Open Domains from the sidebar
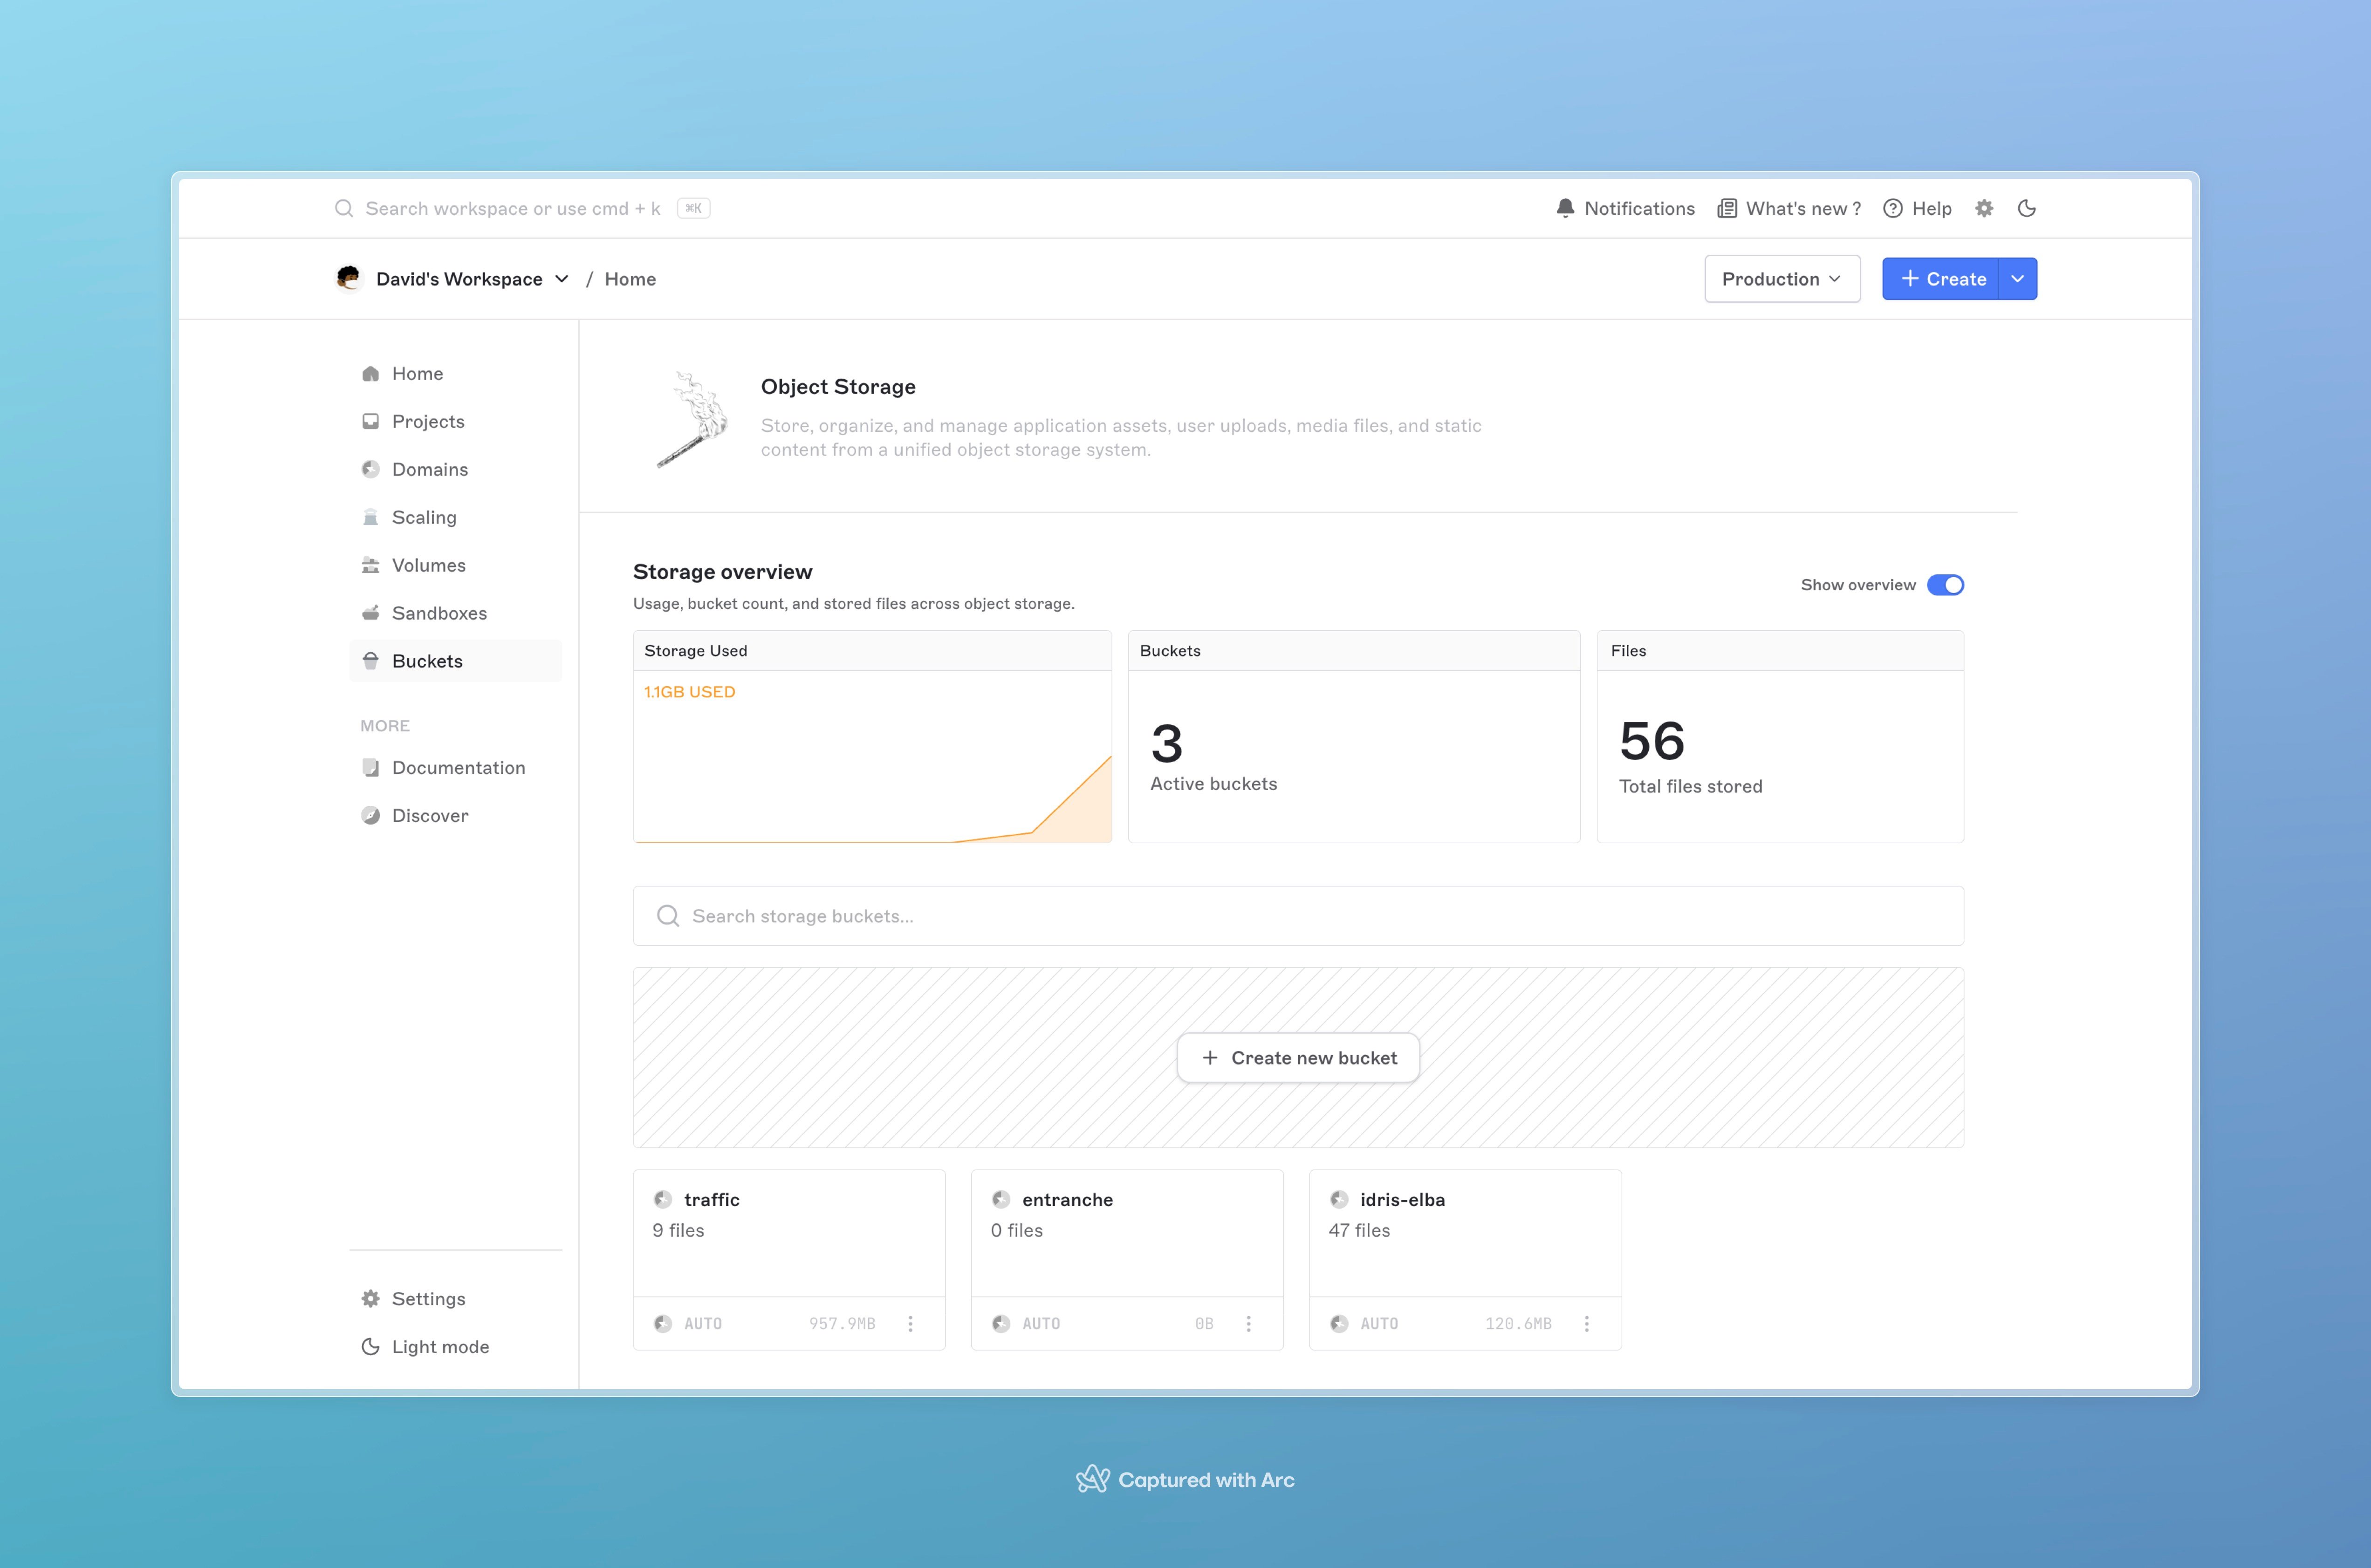The width and height of the screenshot is (2371, 1568). tap(455, 469)
